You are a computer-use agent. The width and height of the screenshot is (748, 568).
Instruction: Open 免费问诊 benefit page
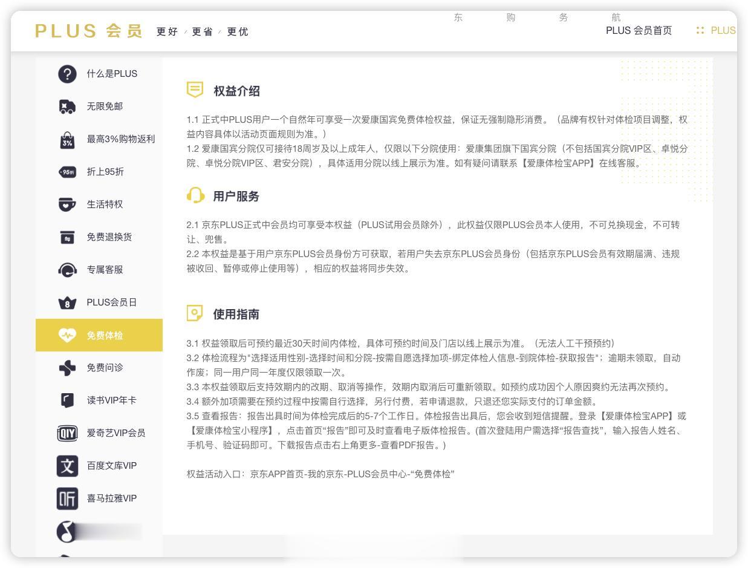(99, 368)
